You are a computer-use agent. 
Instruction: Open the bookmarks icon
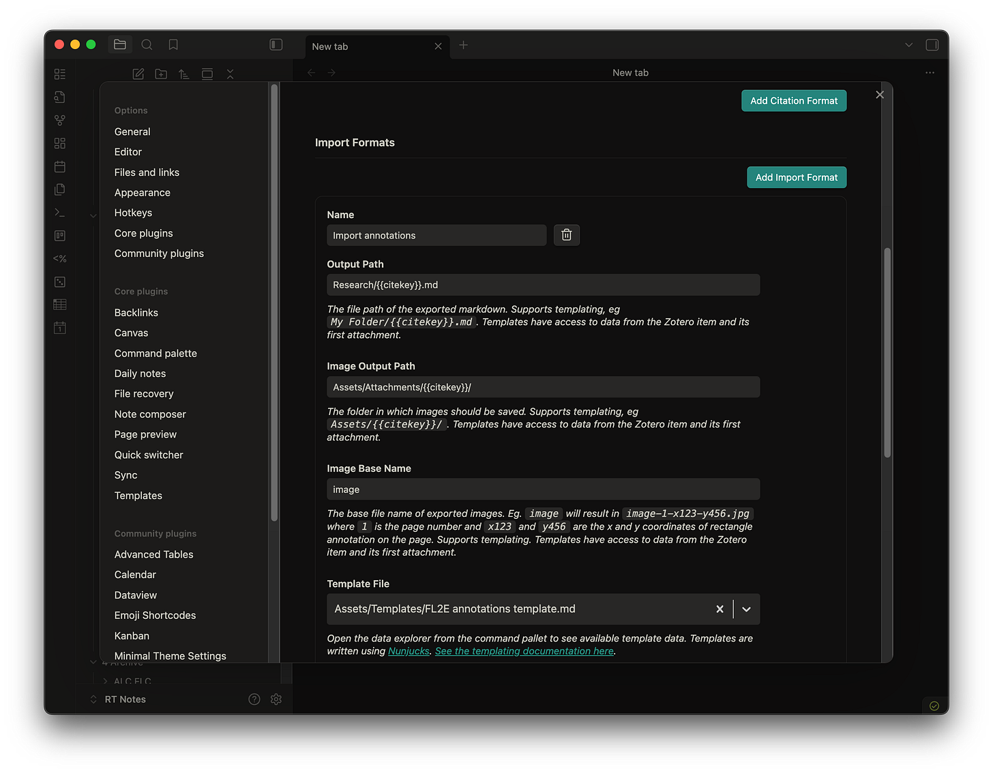(x=173, y=45)
